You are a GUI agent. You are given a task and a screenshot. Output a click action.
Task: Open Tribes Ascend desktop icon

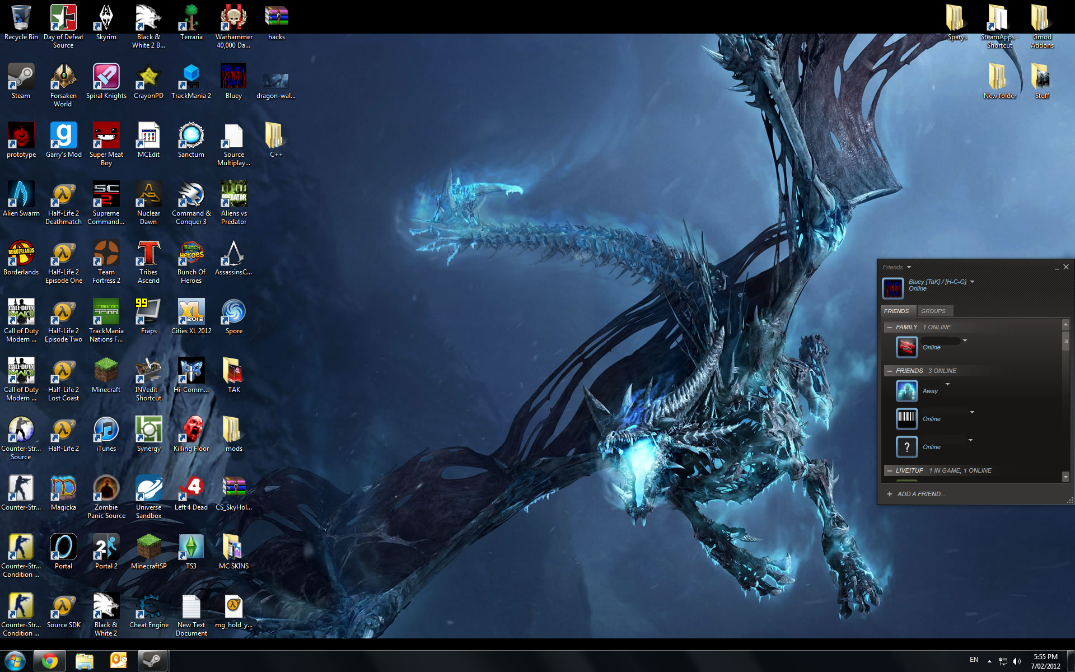click(x=148, y=262)
